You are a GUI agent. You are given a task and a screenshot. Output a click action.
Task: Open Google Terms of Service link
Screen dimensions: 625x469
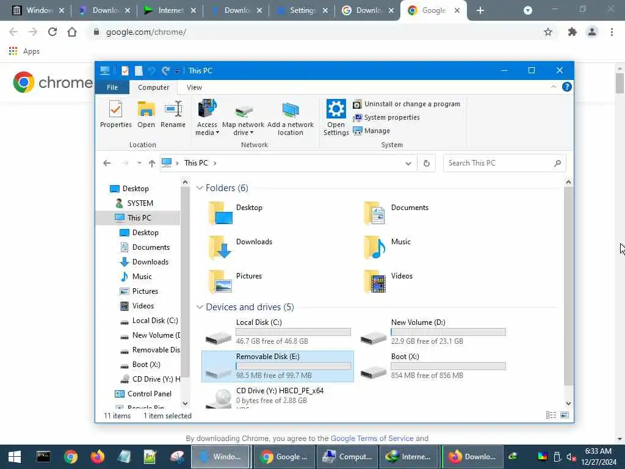pos(372,438)
